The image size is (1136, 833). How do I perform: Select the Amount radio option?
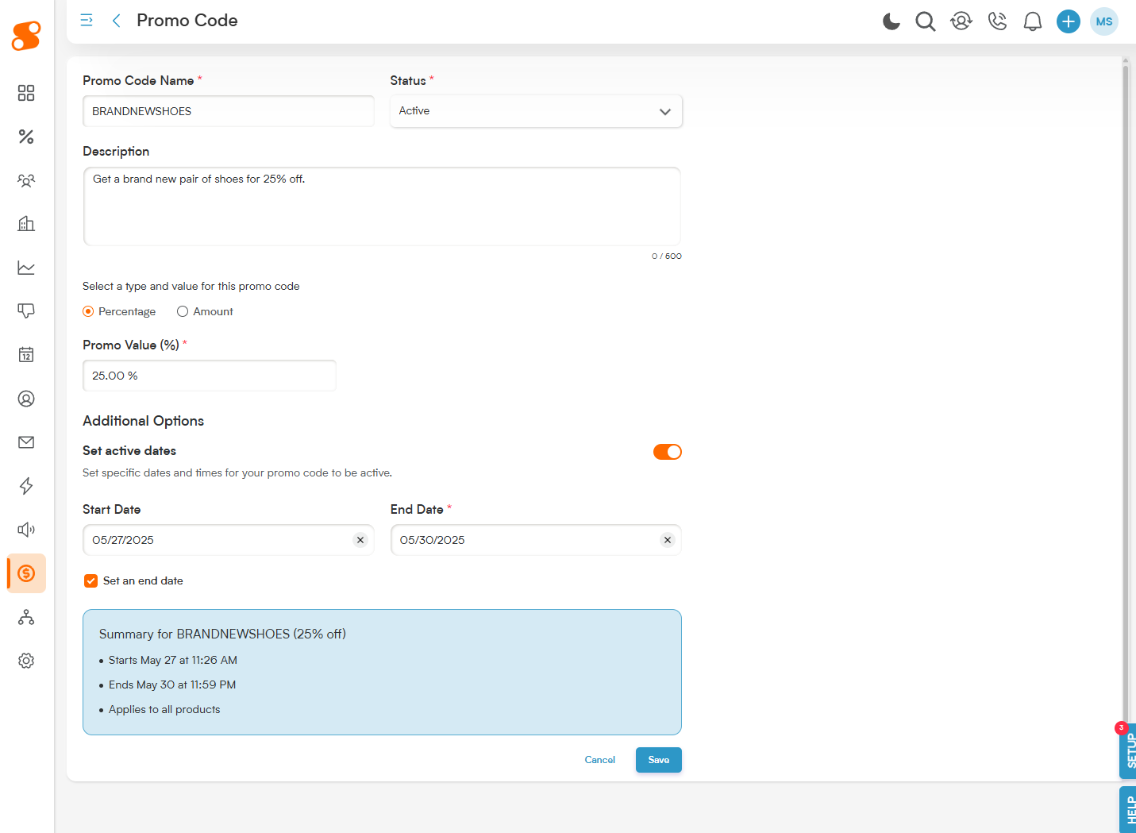[183, 311]
